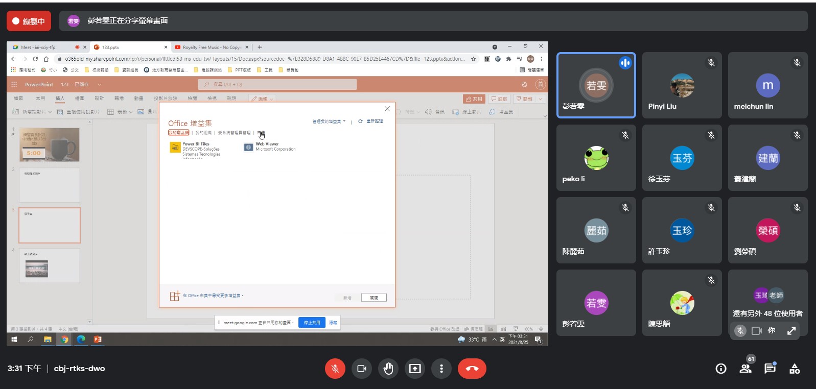
Task: Open the activities panel icon
Action: click(795, 369)
